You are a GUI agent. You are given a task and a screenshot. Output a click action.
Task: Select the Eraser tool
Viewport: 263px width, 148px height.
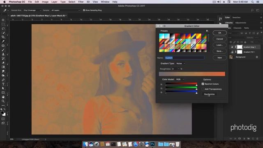[3, 63]
